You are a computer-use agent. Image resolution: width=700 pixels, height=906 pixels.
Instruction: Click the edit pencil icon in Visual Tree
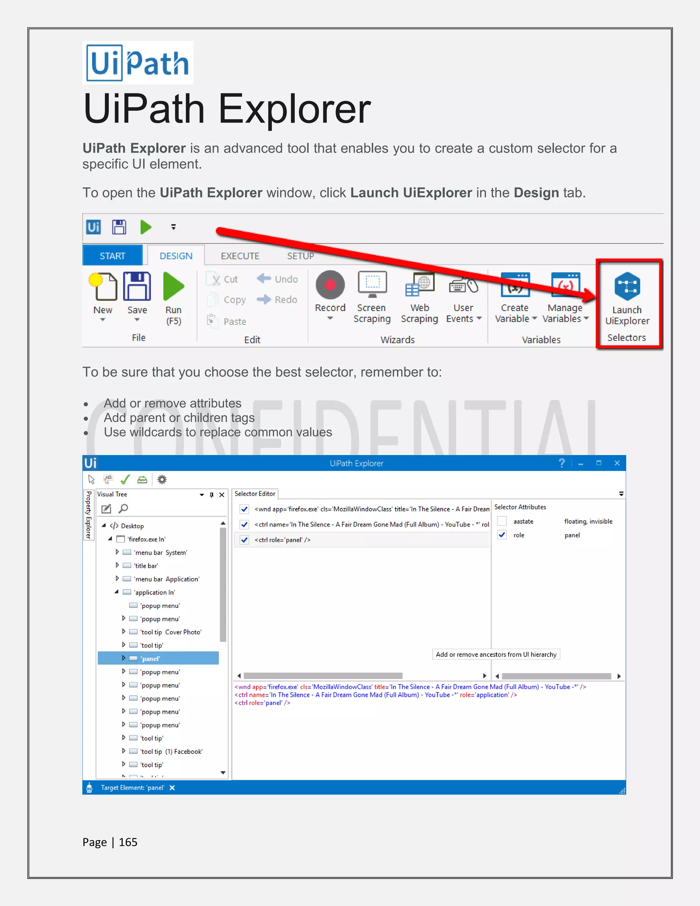[106, 508]
